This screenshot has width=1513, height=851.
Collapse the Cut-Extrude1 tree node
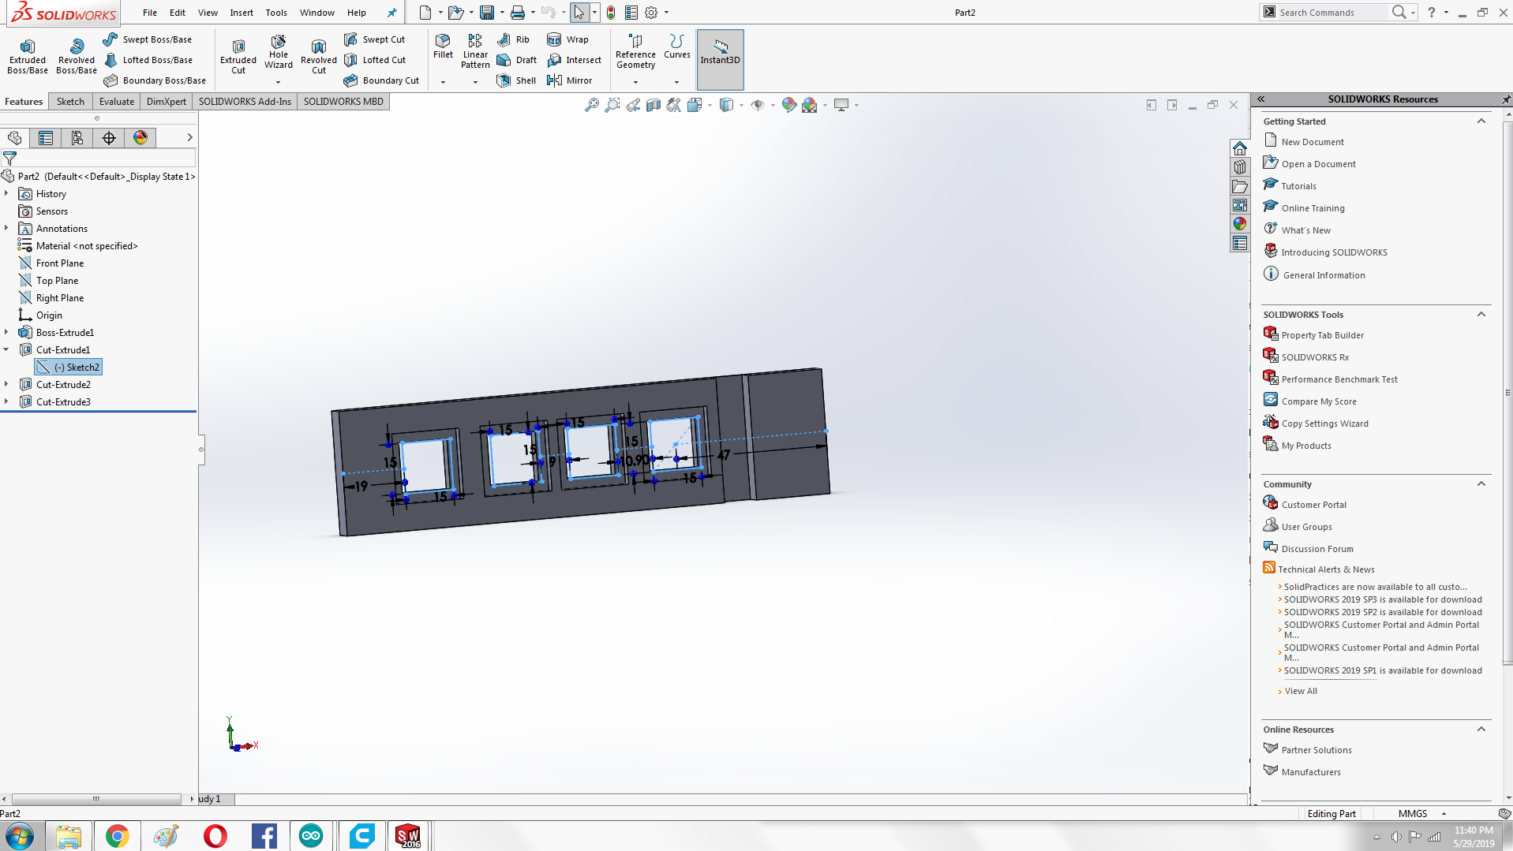click(6, 349)
